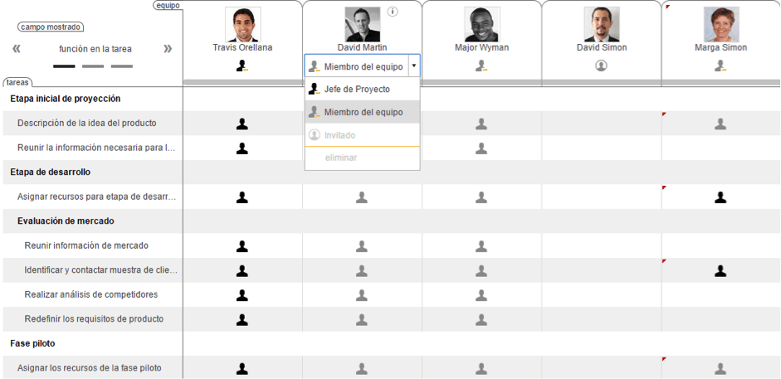781x379 pixels.
Task: Click David Martin's info icon
Action: [393, 12]
